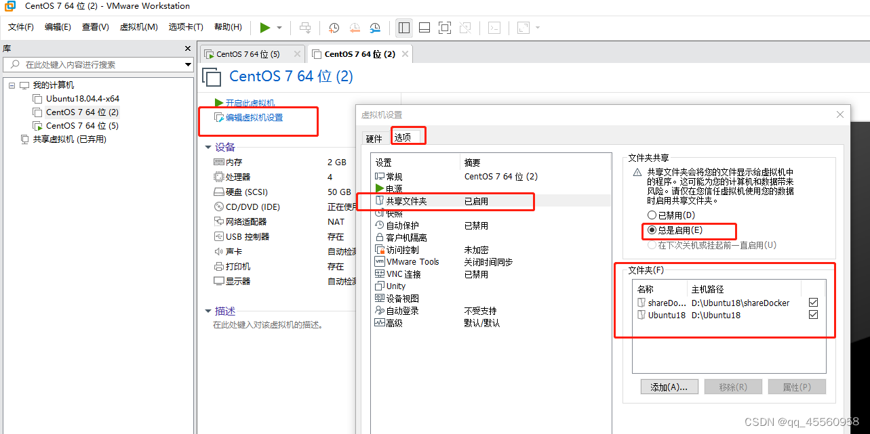870x434 pixels.
Task: Select VMware Tools in the settings list
Action: [413, 262]
